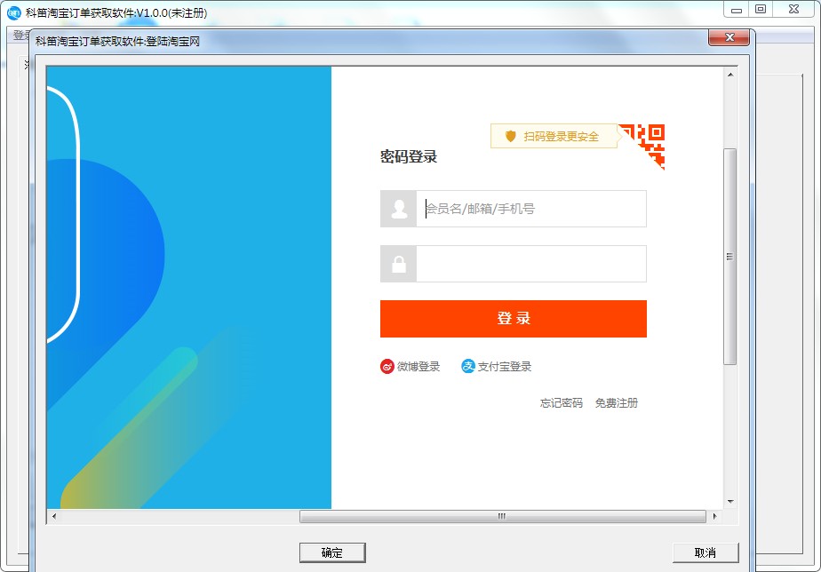Click the app logo in main title bar
The image size is (821, 572).
point(13,12)
